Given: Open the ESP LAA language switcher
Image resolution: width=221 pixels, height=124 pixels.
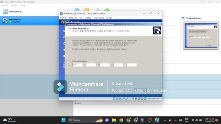Looking at the screenshot, I should click(x=187, y=120).
